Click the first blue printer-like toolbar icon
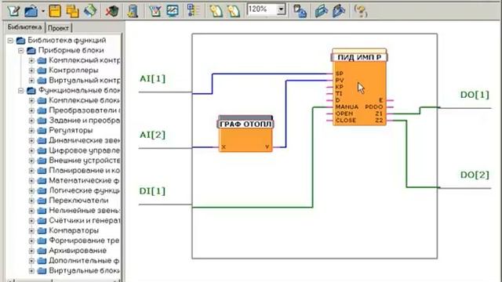Viewport: 502px width, 282px height. [x=321, y=11]
